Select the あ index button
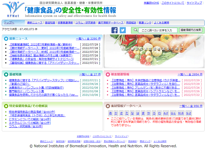This screenshot has height=148, width=206. [x=111, y=113]
